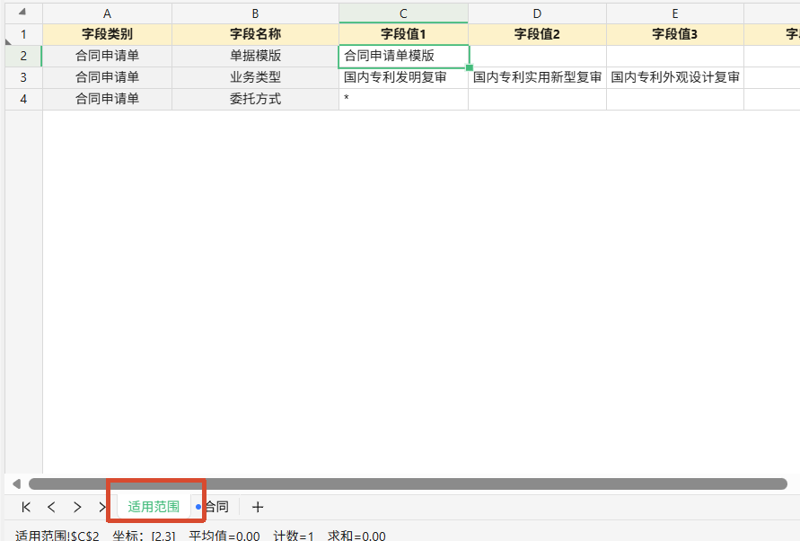Select cell containing 国内专利实用新型复审
Screen dimensions: 800x541
tap(537, 77)
